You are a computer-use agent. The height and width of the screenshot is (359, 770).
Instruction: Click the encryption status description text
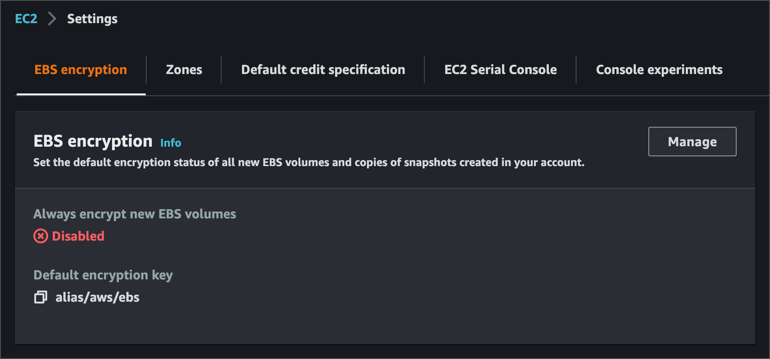(x=309, y=162)
